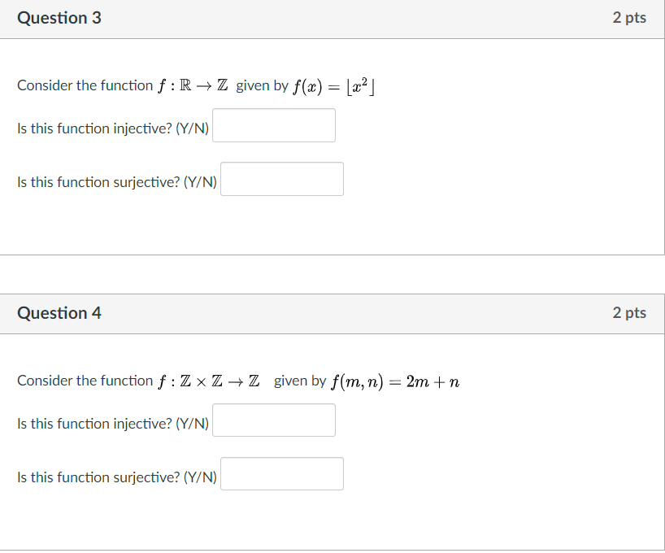Click inside the Question 3 question panel
The width and height of the screenshot is (665, 553).
click(488, 220)
